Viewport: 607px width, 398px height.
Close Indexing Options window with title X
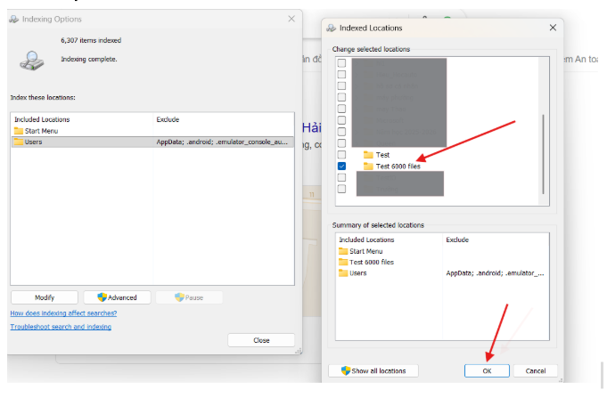(291, 19)
